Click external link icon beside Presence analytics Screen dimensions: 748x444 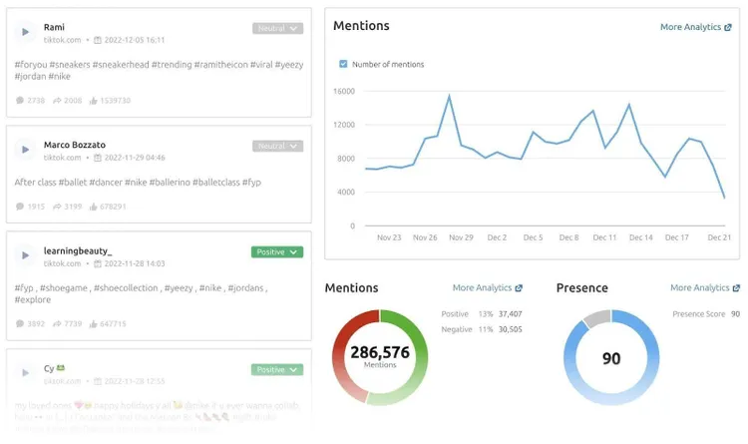pyautogui.click(x=737, y=288)
